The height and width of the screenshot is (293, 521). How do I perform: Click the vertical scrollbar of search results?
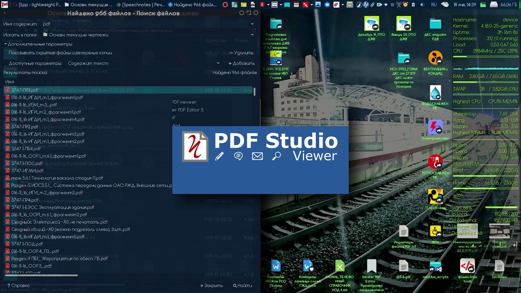pyautogui.click(x=254, y=92)
